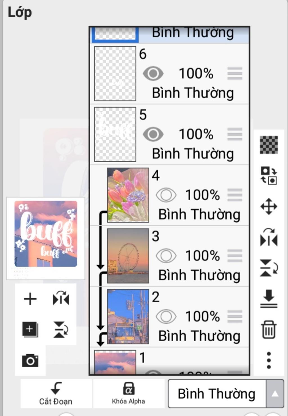Open blend mode dropdown arrow

point(275,394)
